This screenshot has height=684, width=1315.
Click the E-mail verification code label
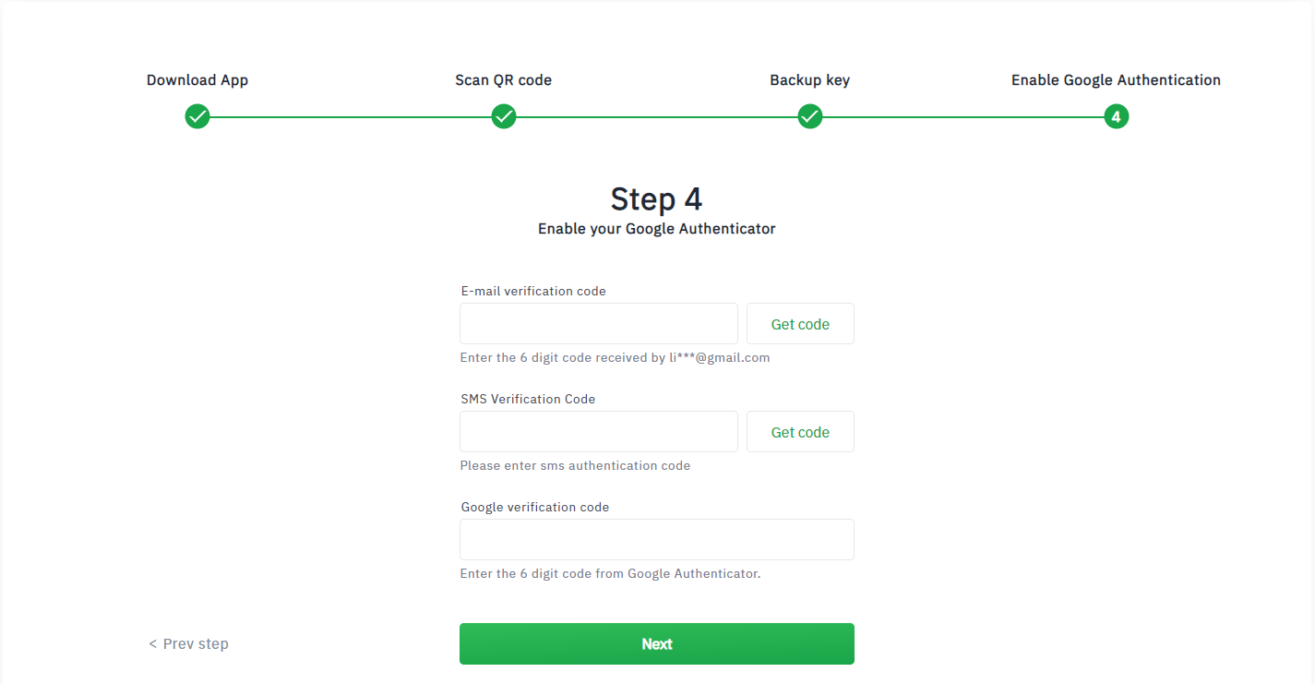(x=533, y=291)
